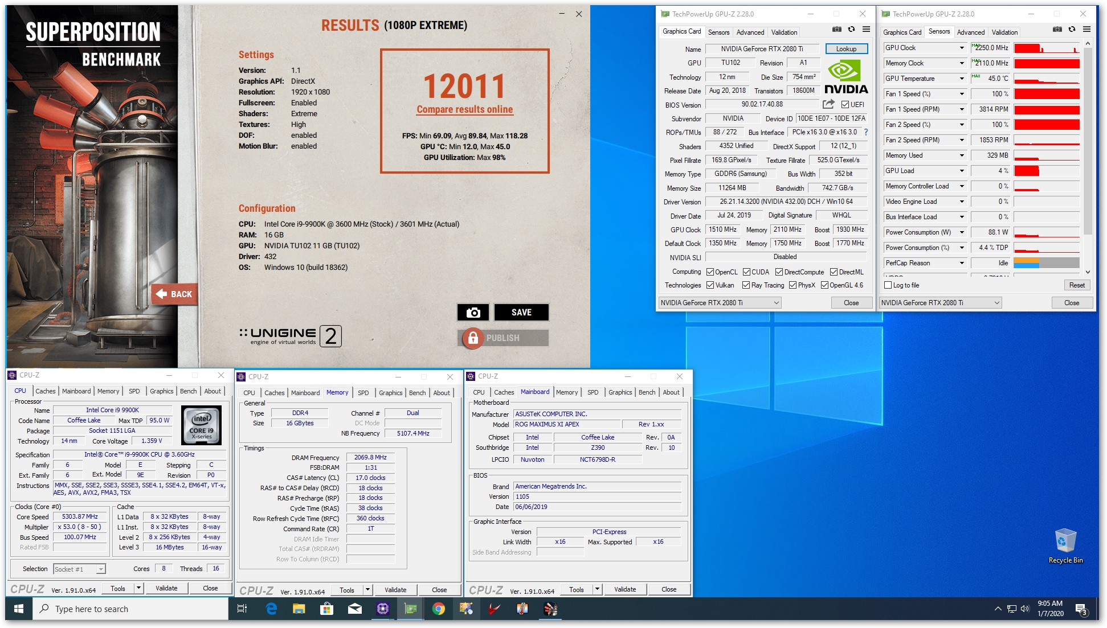Open File Explorer from the taskbar
This screenshot has width=1107, height=628.
[x=299, y=609]
